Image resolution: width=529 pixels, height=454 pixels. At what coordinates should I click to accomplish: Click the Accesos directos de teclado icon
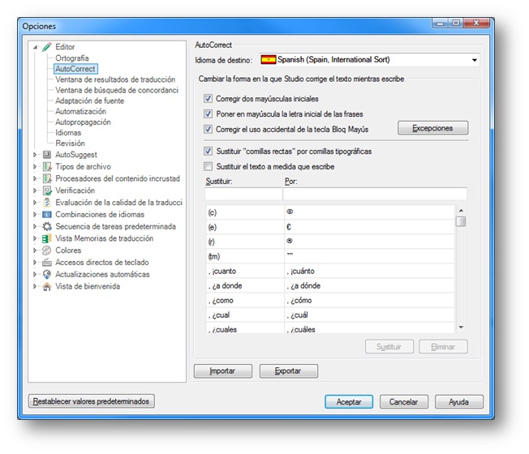click(47, 262)
